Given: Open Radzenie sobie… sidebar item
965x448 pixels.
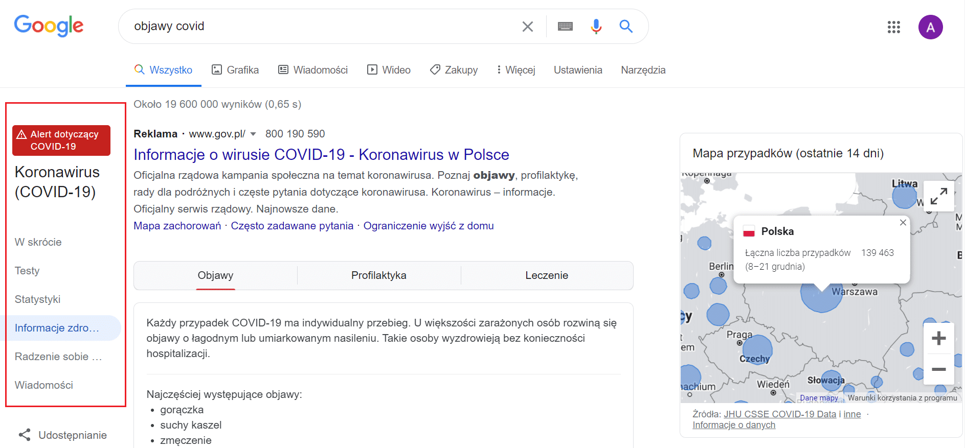Looking at the screenshot, I should coord(58,357).
